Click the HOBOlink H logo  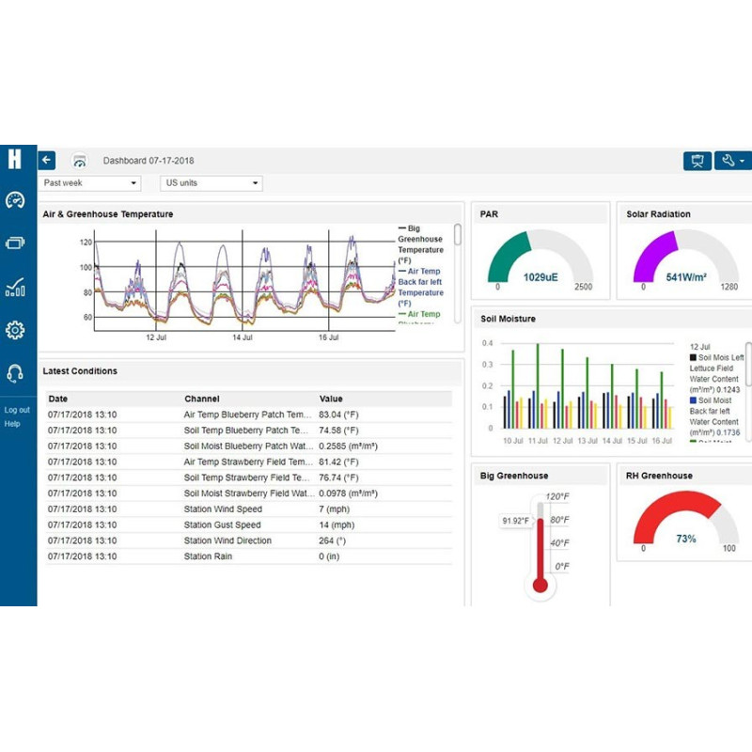click(14, 160)
